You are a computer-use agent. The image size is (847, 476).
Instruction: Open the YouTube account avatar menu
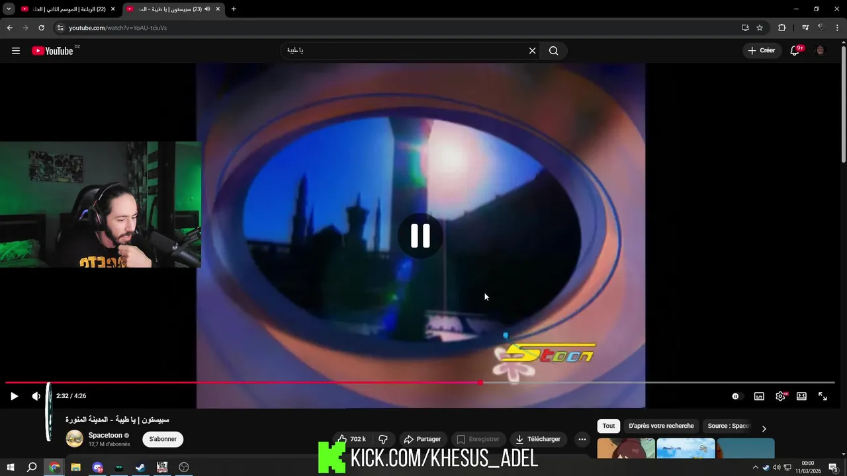point(821,51)
